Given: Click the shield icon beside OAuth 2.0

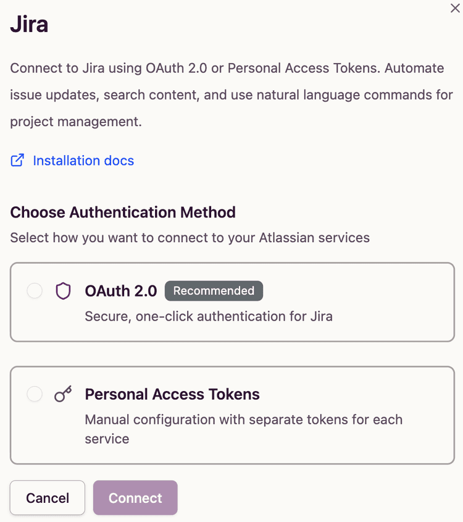Looking at the screenshot, I should point(63,290).
